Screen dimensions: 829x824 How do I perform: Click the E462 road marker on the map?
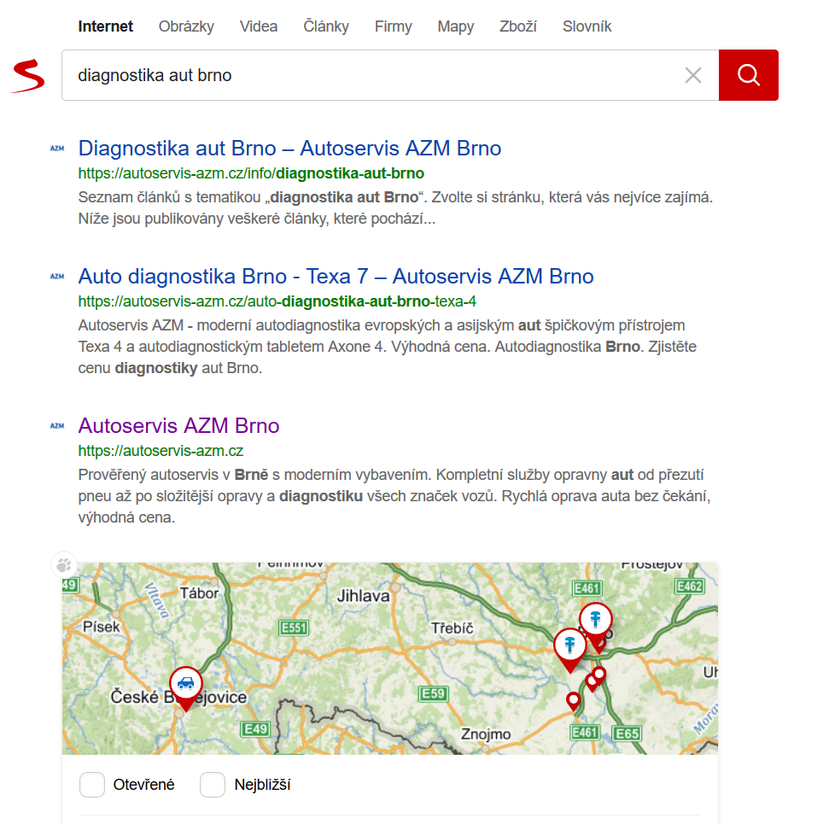click(x=690, y=587)
